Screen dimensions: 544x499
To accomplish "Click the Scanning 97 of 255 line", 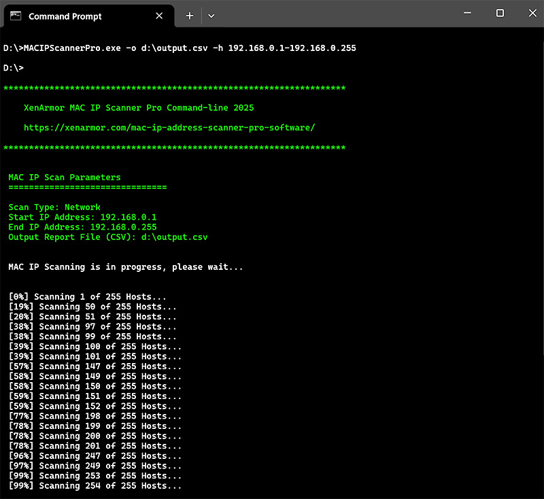I will tap(92, 326).
